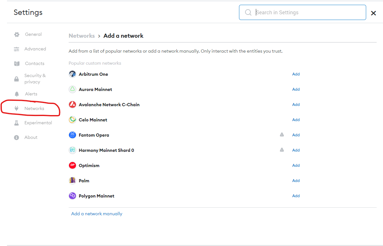Select the Networks settings tab

pyautogui.click(x=34, y=108)
